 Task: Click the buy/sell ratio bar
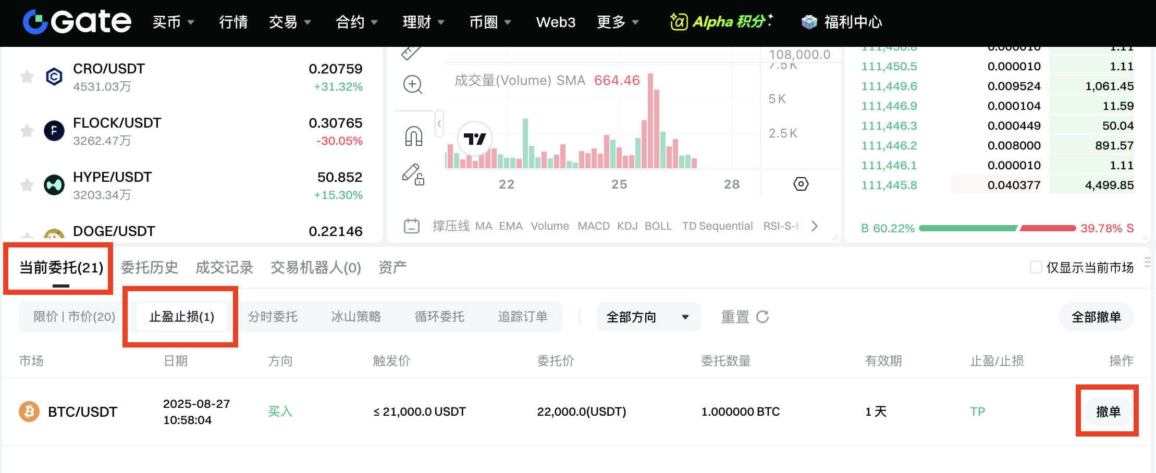[997, 228]
